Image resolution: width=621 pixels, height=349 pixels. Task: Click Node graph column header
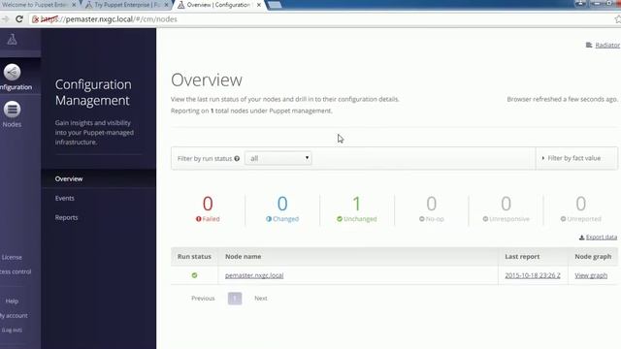593,256
